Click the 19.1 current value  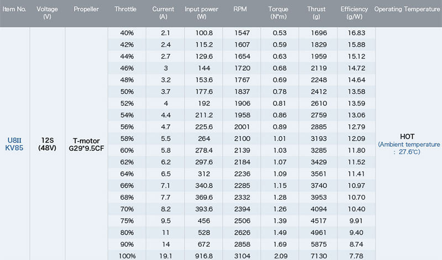pyautogui.click(x=166, y=255)
